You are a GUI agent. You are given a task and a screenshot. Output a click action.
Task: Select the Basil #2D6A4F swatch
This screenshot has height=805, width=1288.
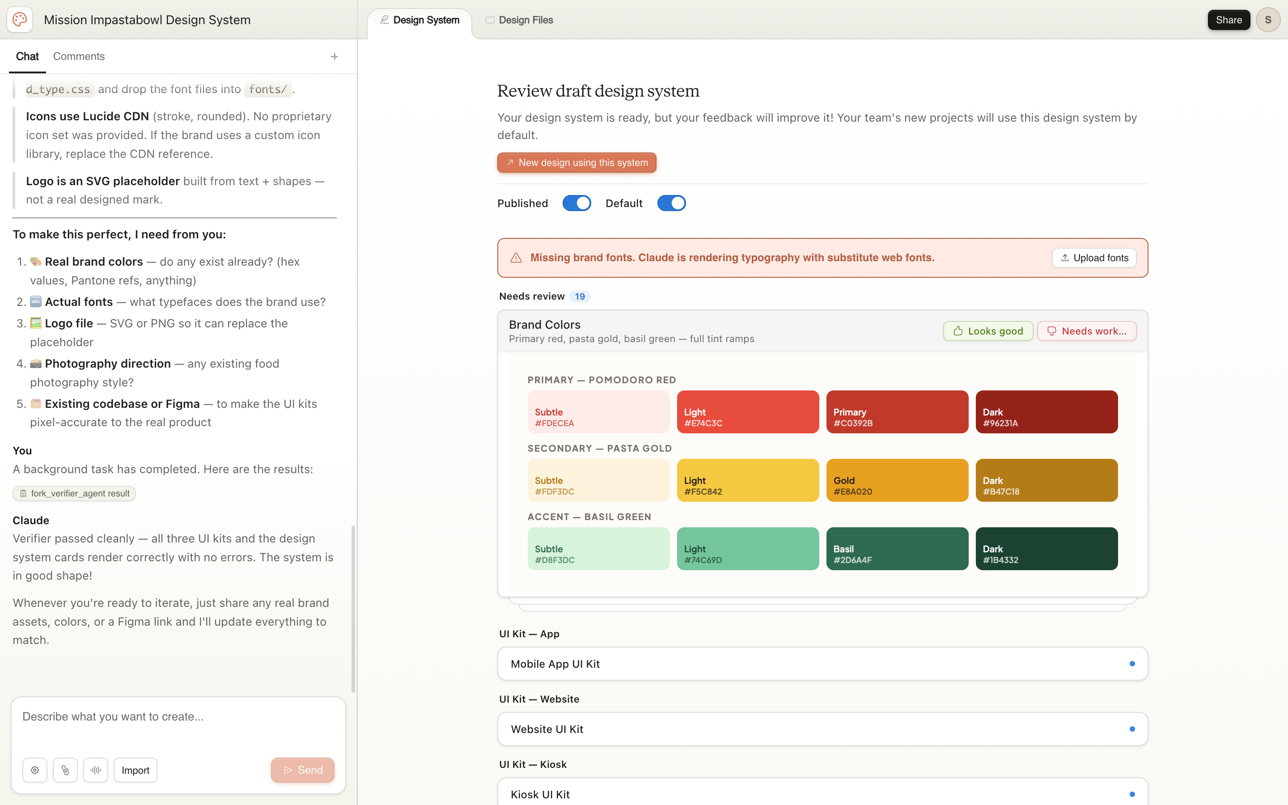(897, 548)
